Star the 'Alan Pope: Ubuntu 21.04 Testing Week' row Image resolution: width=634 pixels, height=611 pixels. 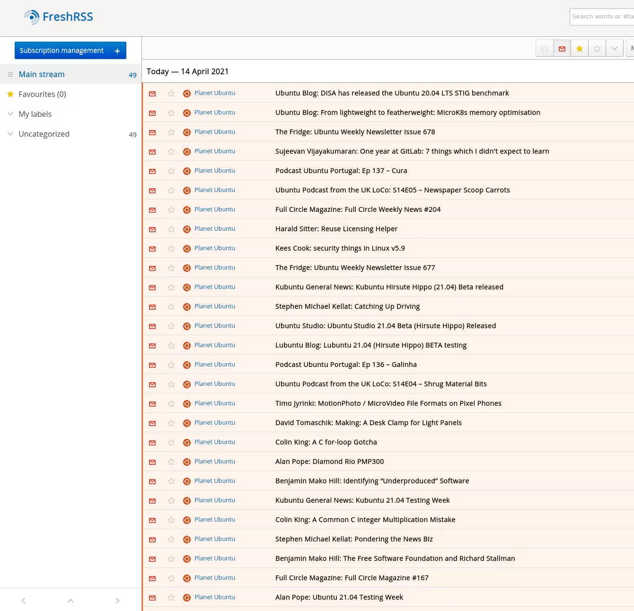[x=171, y=598]
